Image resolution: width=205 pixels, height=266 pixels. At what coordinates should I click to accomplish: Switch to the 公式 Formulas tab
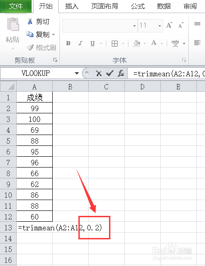click(x=138, y=6)
